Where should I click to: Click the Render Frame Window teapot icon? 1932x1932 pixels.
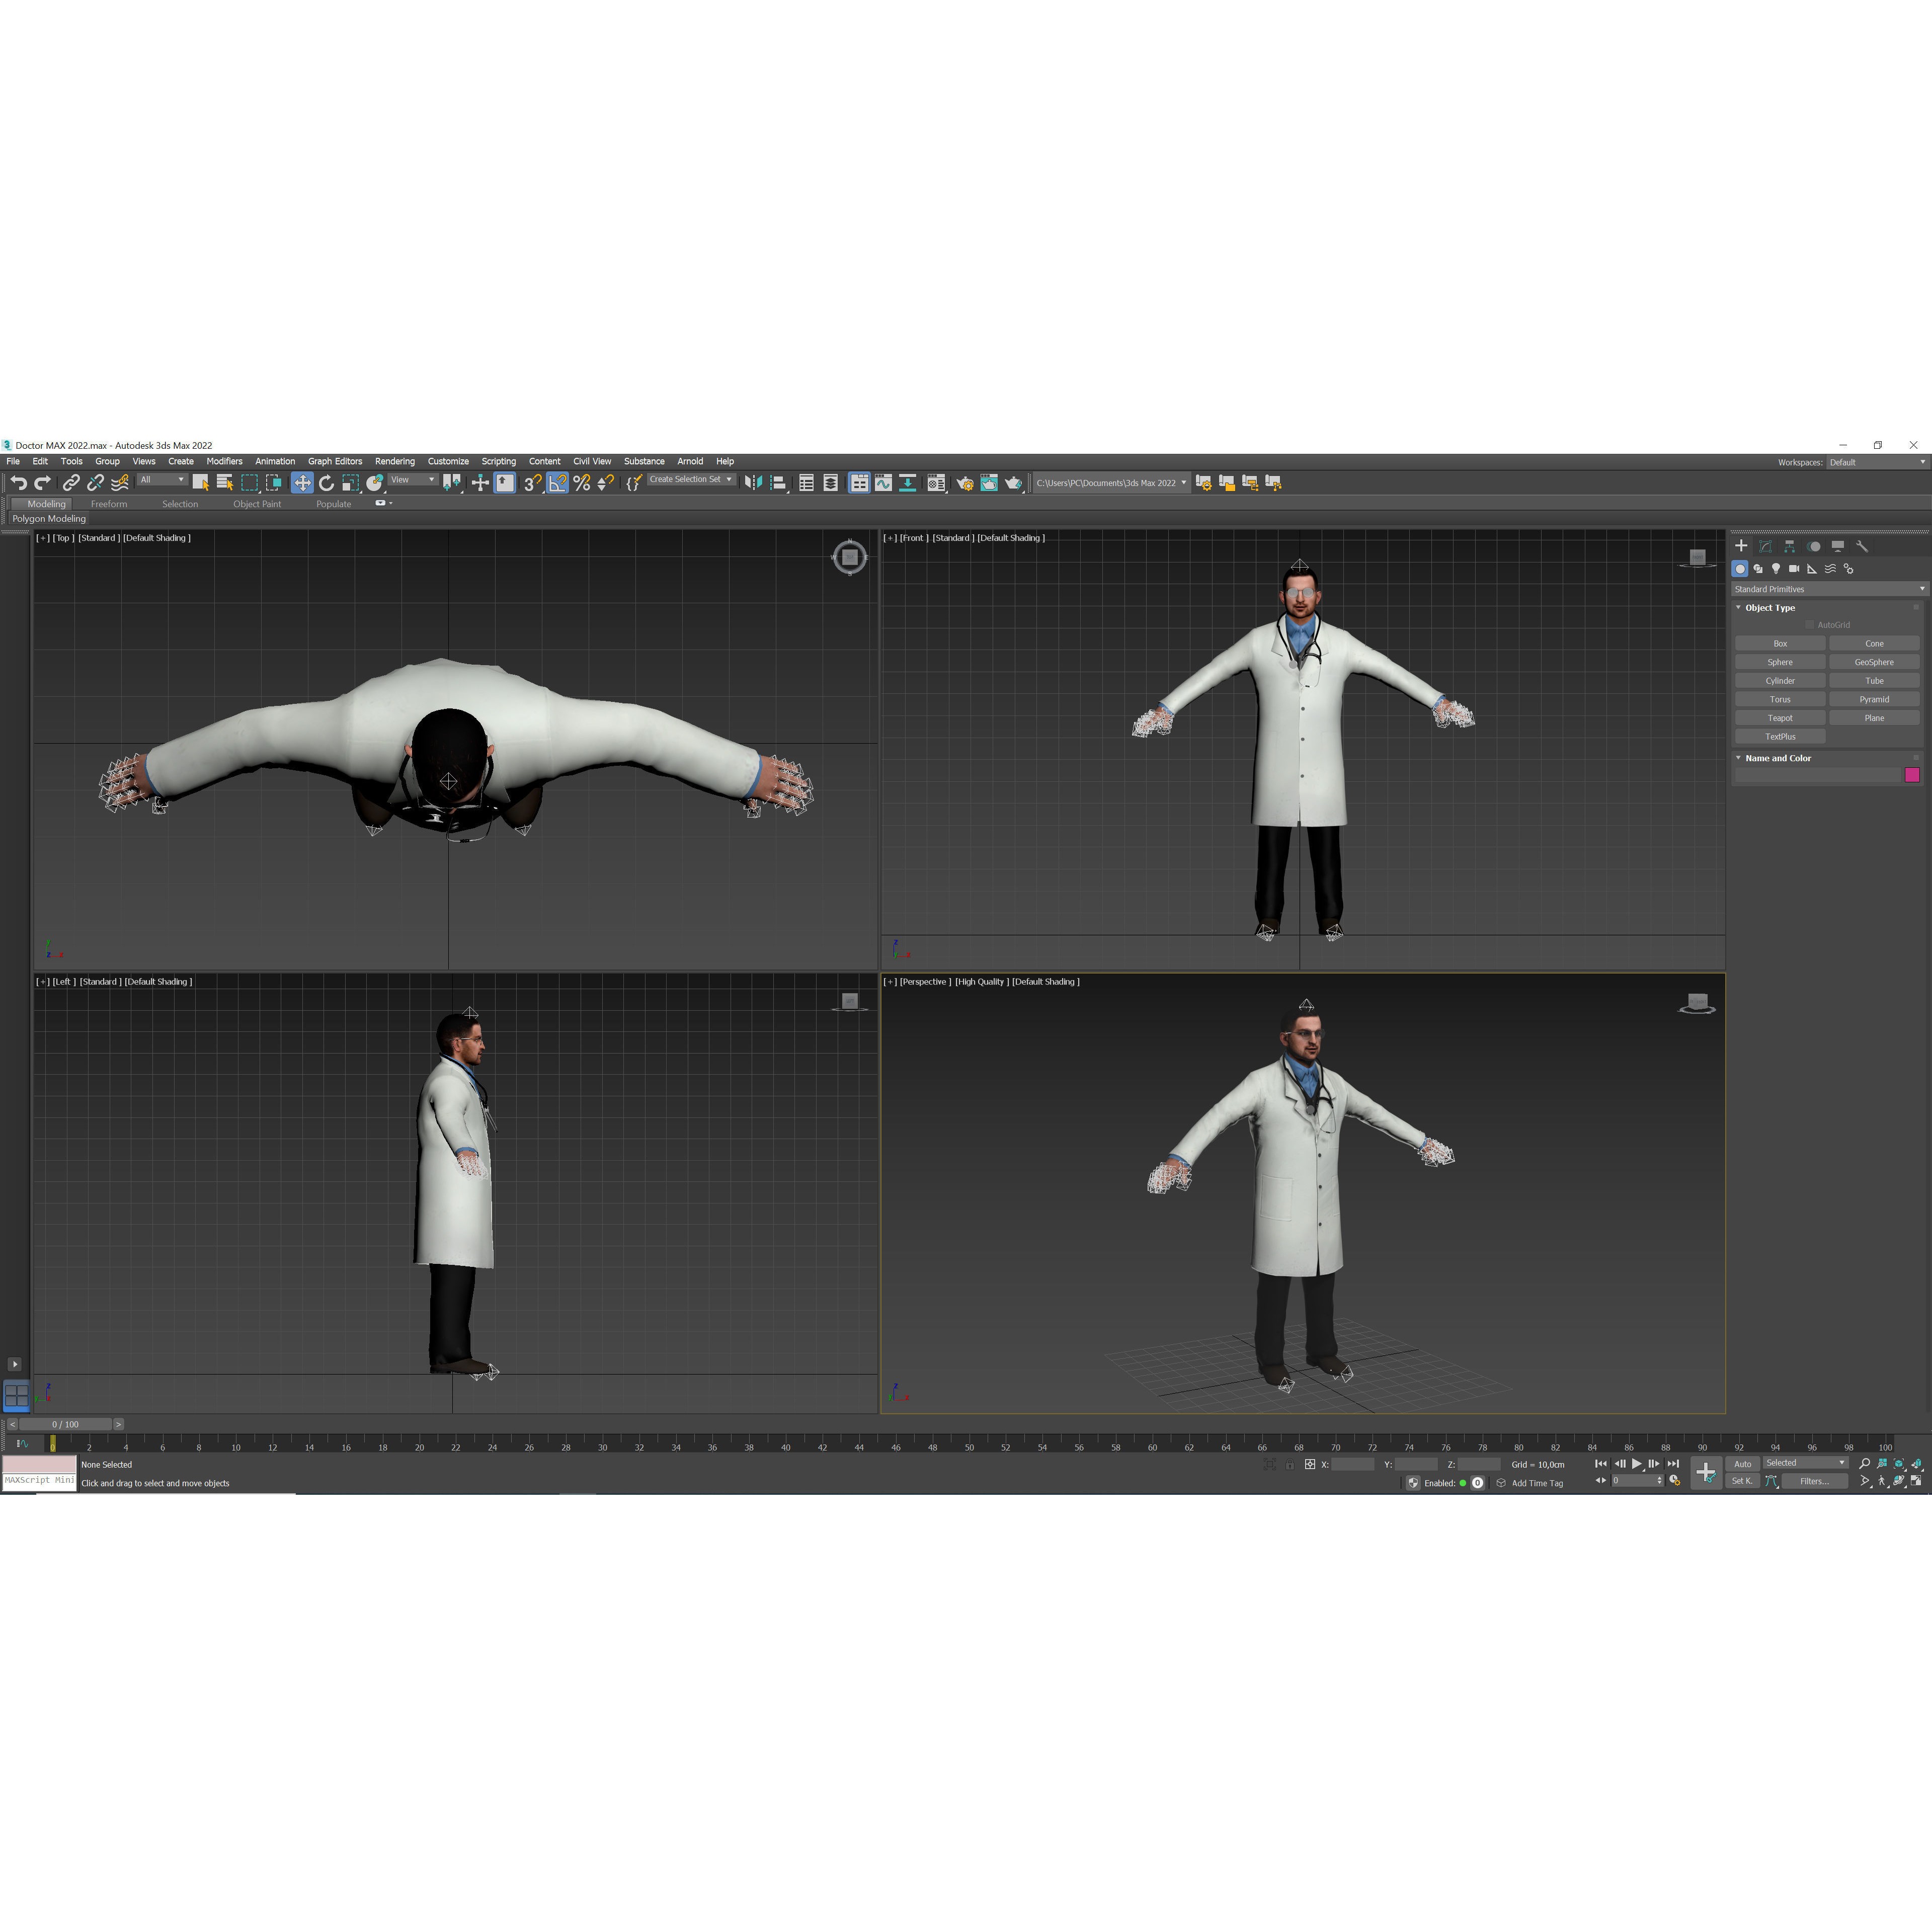click(x=989, y=483)
